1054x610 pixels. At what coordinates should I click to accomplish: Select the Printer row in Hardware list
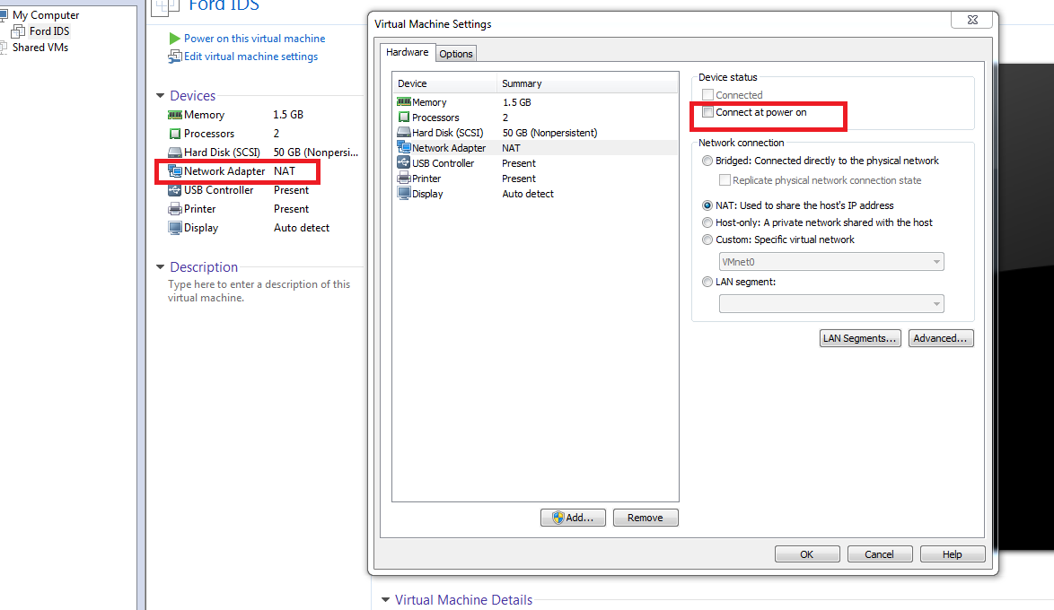click(535, 179)
